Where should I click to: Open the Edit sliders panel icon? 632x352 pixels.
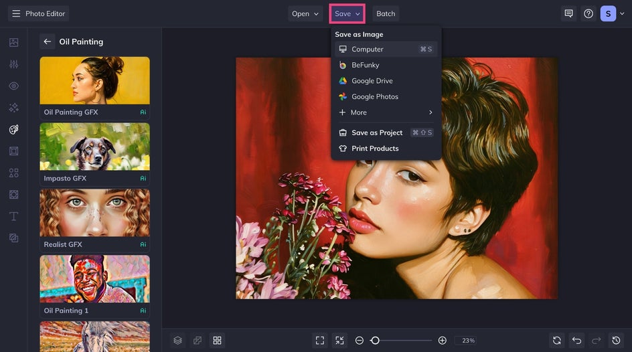[13, 64]
